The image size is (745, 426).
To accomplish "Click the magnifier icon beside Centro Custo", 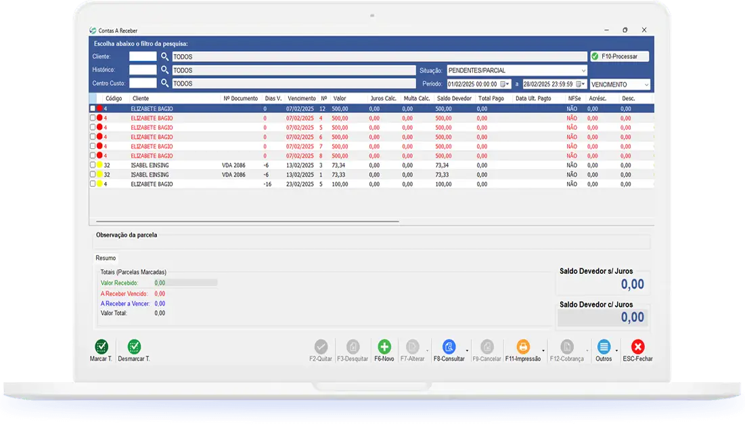I will pyautogui.click(x=164, y=83).
